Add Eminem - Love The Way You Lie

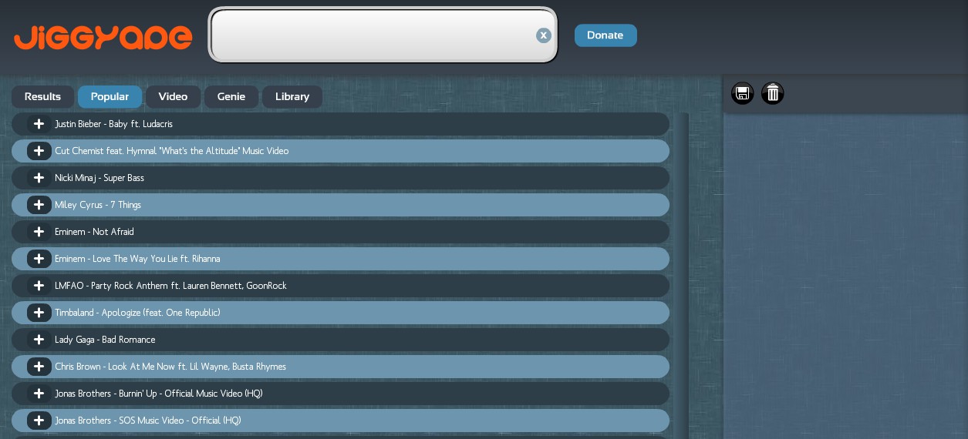point(39,259)
